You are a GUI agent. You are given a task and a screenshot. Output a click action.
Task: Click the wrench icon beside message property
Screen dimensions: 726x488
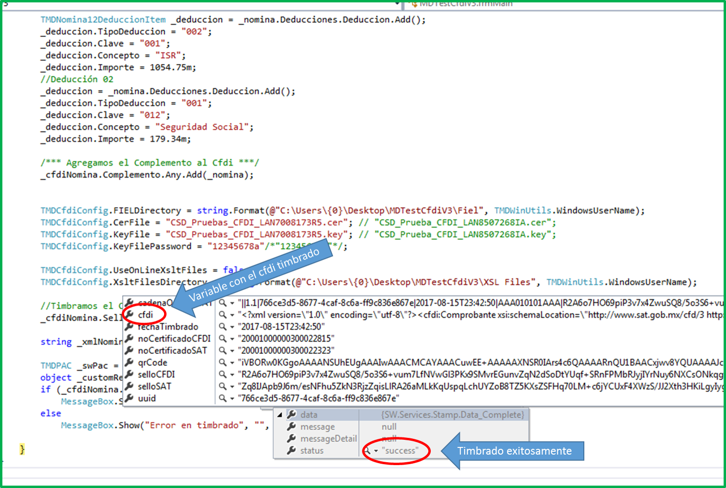tap(291, 426)
